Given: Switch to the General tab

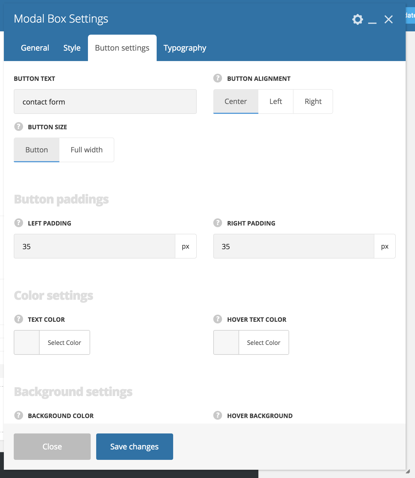Looking at the screenshot, I should coord(35,48).
